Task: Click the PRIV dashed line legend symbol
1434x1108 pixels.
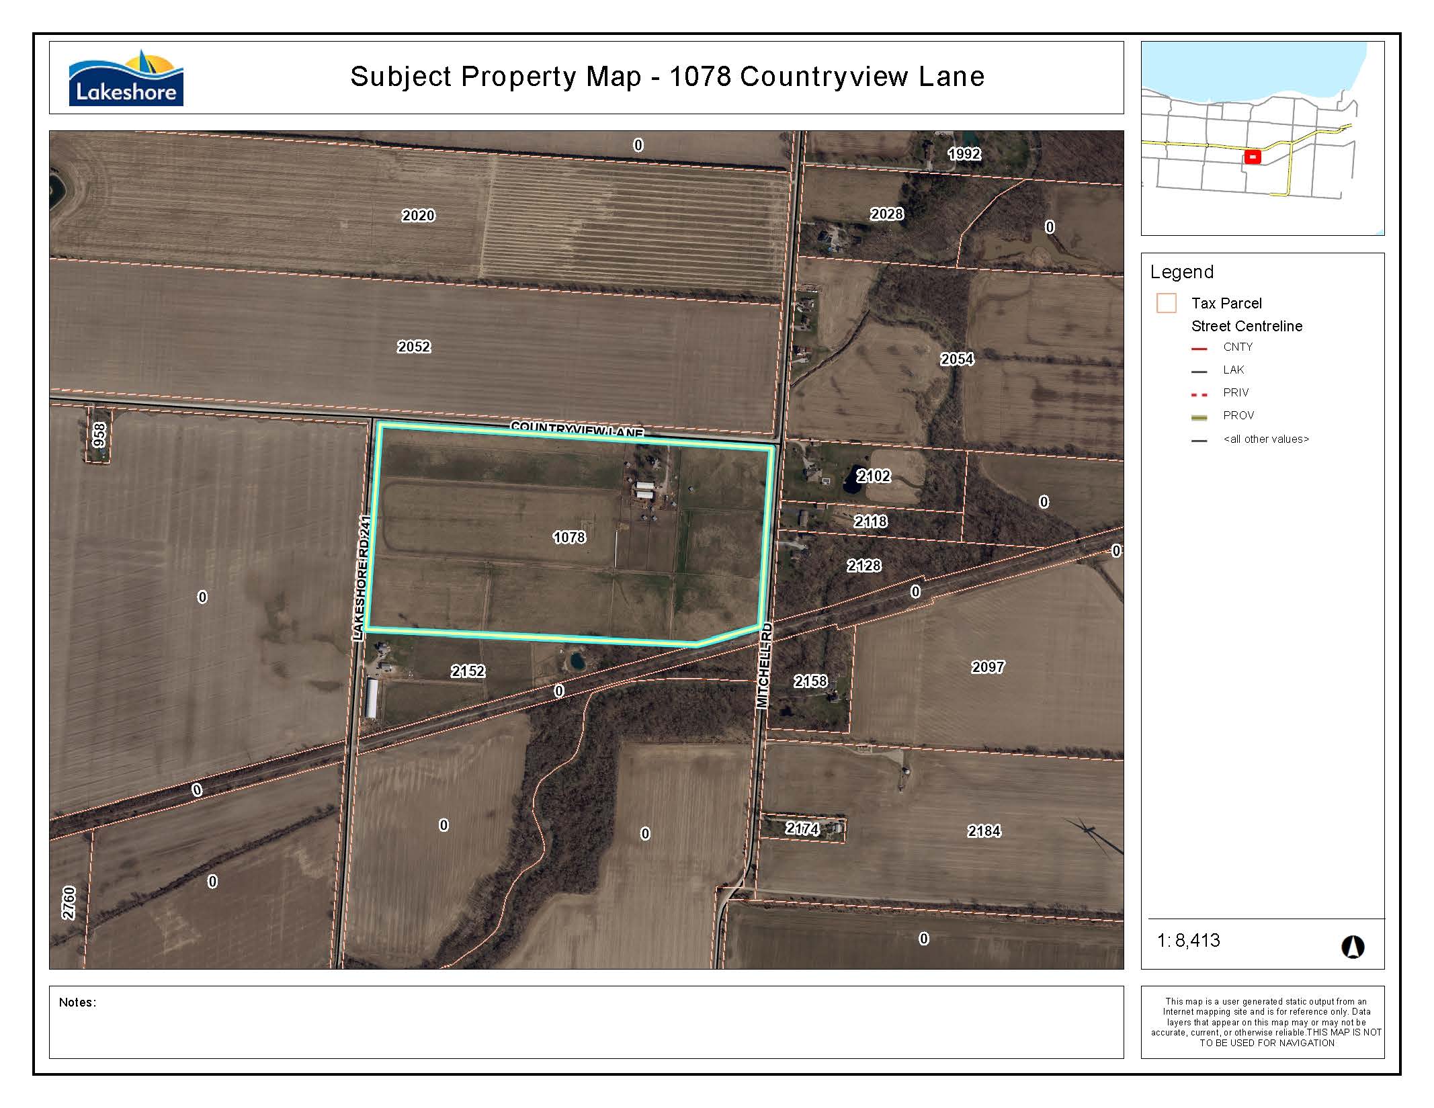Action: (x=1199, y=394)
